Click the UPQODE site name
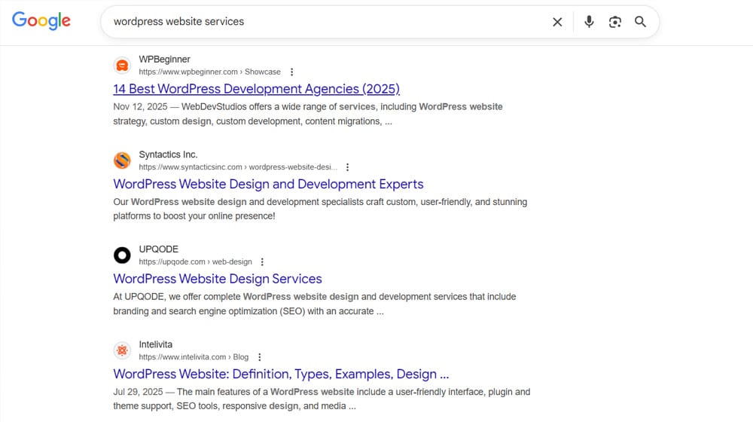 tap(158, 249)
